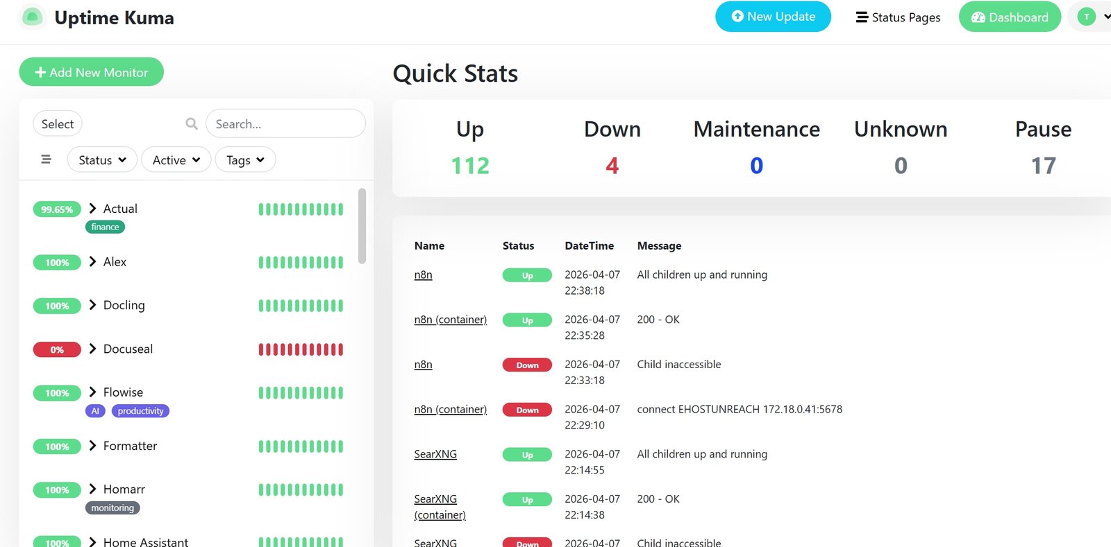
Task: Focus the Search monitors field
Action: click(285, 123)
